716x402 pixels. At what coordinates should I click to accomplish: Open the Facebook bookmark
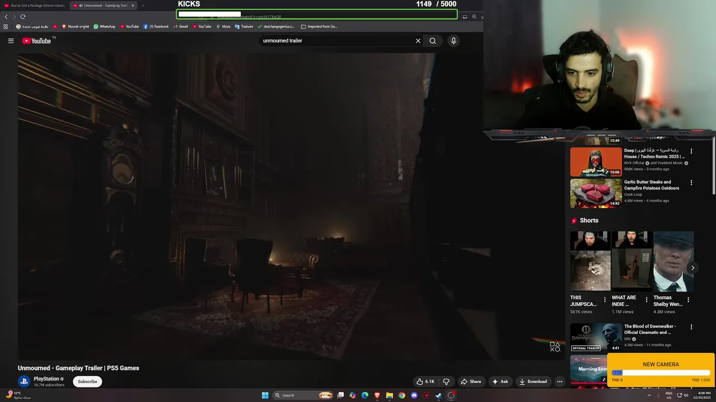click(156, 26)
